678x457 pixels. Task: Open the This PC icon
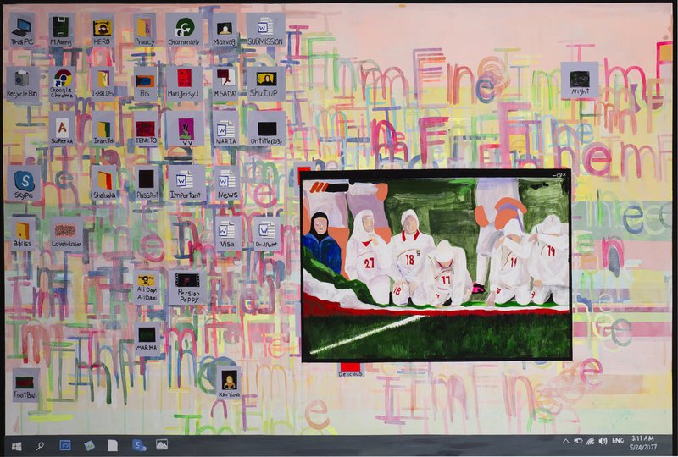[22, 30]
